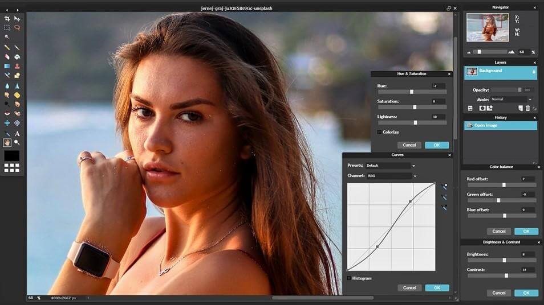Image resolution: width=544 pixels, height=305 pixels.
Task: Open the Curves Presets dropdown
Action: point(413,166)
